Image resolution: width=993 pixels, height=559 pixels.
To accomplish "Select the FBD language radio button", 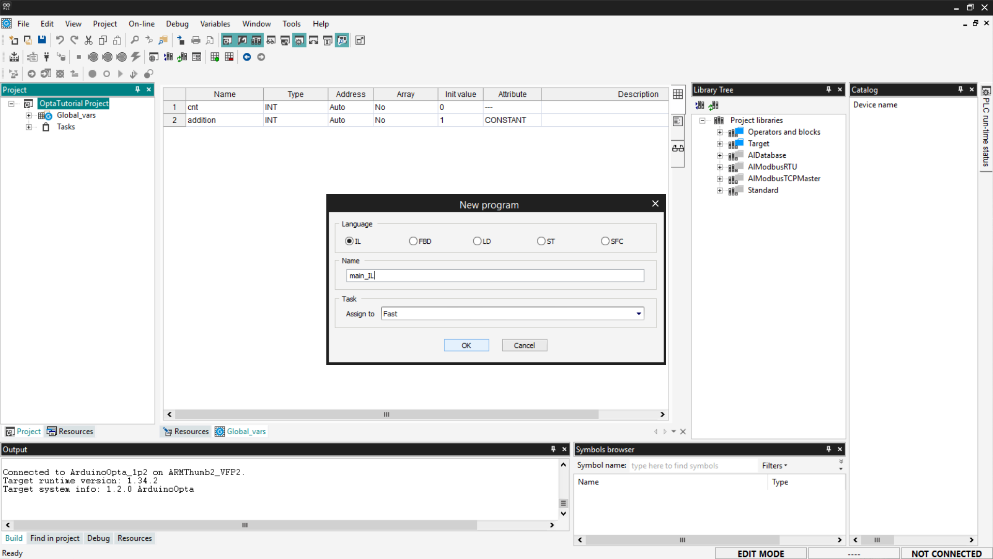I will pyautogui.click(x=413, y=241).
